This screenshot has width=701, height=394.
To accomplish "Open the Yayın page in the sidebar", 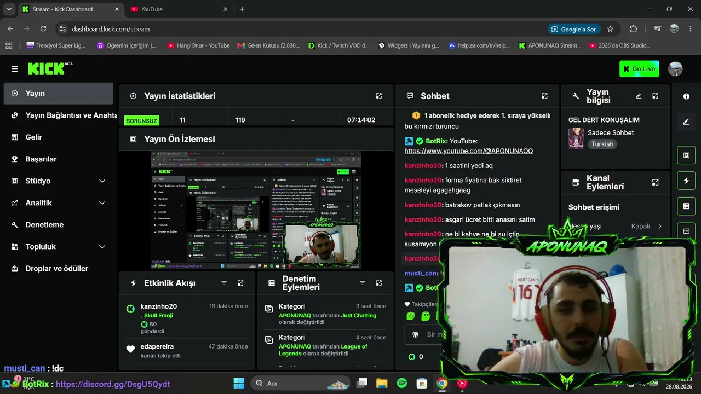I will coord(59,94).
